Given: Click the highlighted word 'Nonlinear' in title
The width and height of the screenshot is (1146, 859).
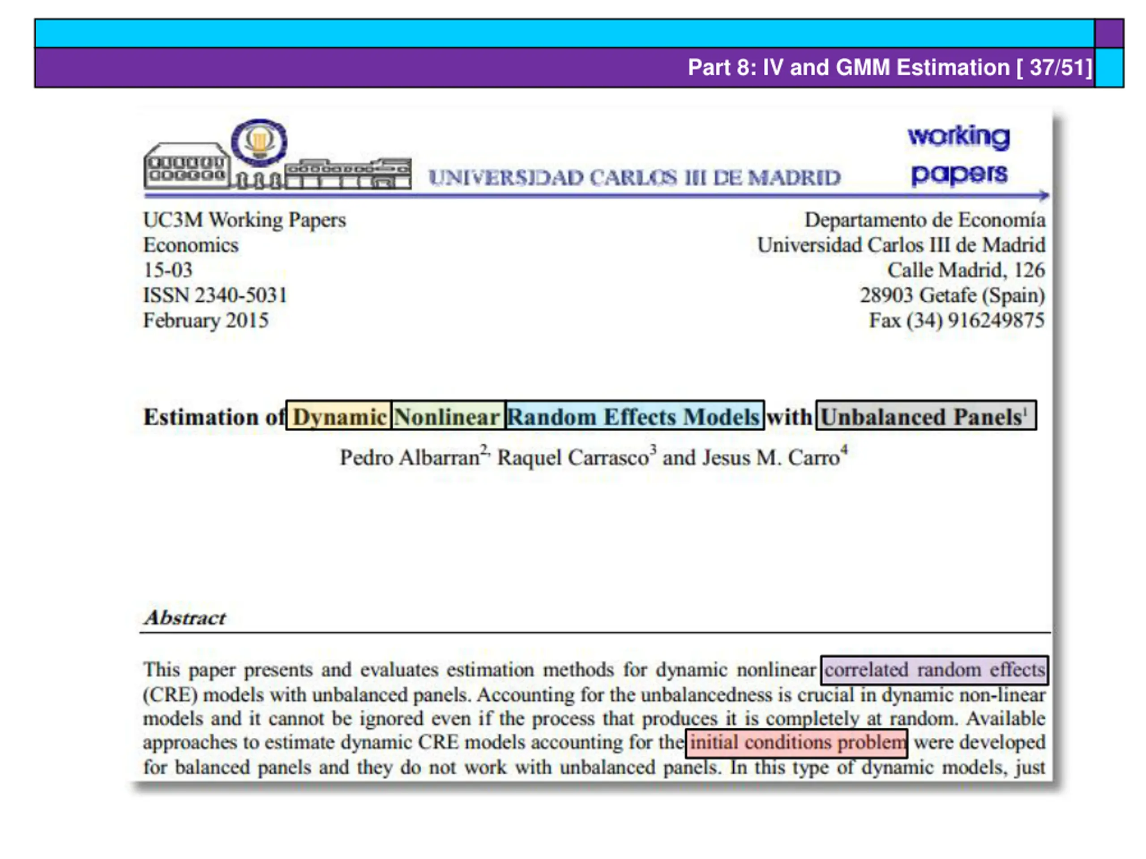Looking at the screenshot, I should pyautogui.click(x=449, y=415).
